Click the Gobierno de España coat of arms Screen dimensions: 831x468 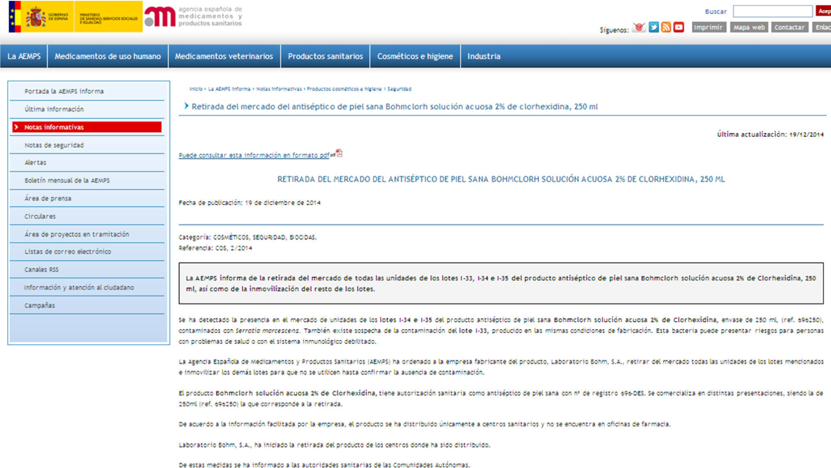[36, 17]
